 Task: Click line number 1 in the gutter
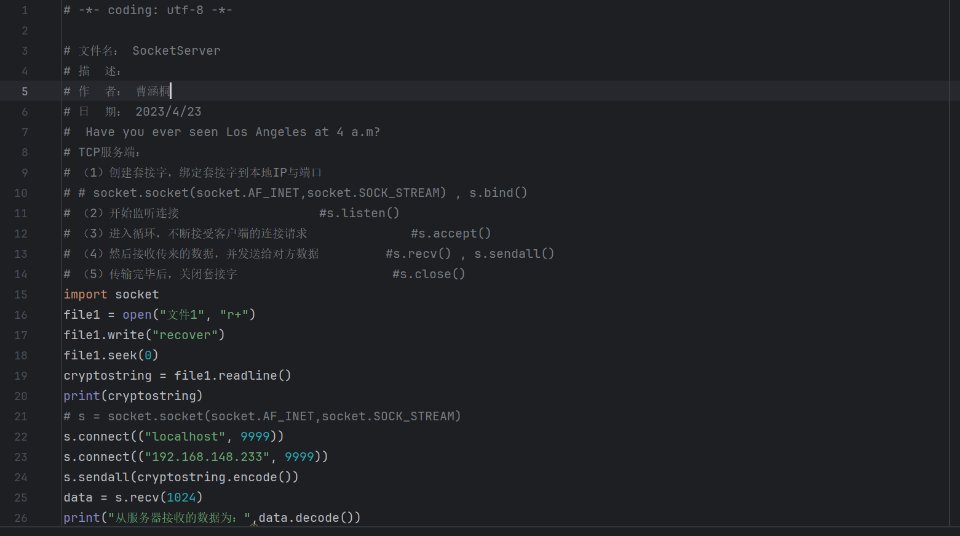[25, 10]
